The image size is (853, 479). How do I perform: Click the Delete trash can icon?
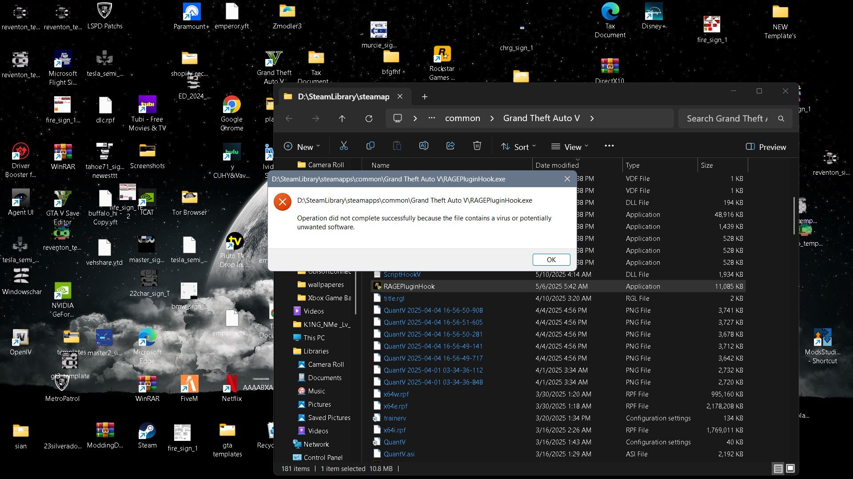[x=477, y=146]
